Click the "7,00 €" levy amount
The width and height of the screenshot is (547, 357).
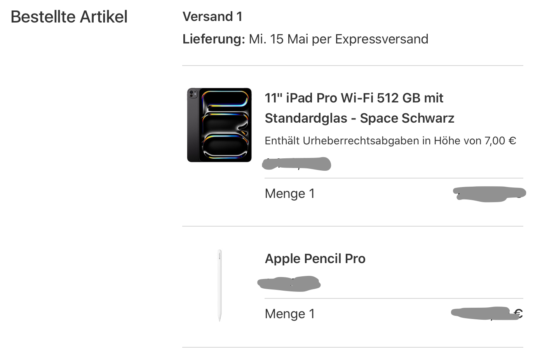(x=500, y=141)
